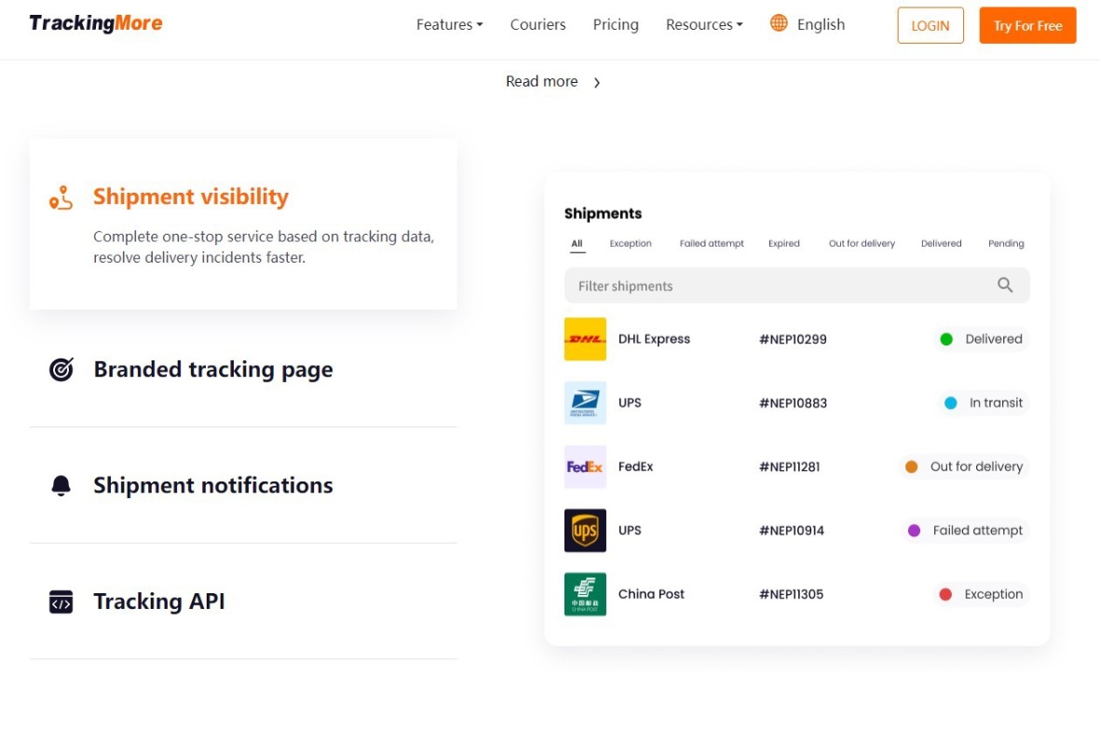Click the Exception status badge text
This screenshot has width=1100, height=745.
(x=994, y=594)
